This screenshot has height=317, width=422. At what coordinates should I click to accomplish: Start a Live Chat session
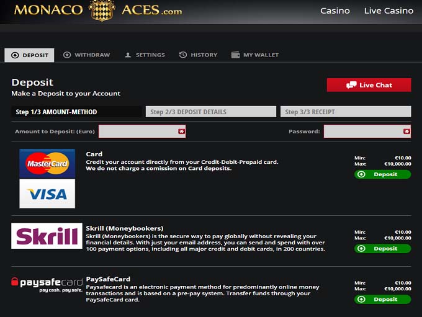369,85
